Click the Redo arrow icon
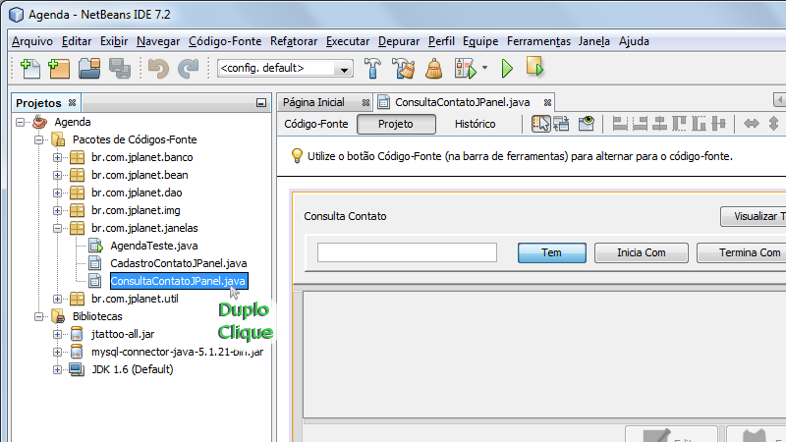Viewport: 786px width, 442px height. pyautogui.click(x=189, y=69)
